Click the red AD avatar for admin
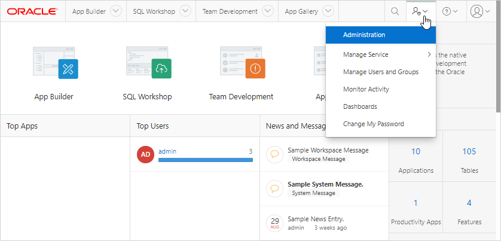 [146, 154]
